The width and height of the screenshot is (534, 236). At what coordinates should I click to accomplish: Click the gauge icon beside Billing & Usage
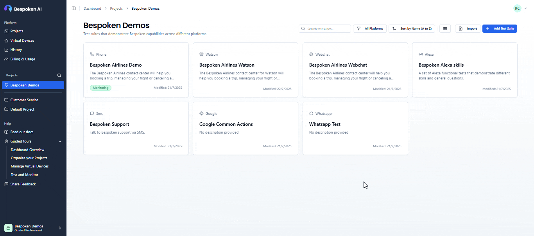[6, 59]
